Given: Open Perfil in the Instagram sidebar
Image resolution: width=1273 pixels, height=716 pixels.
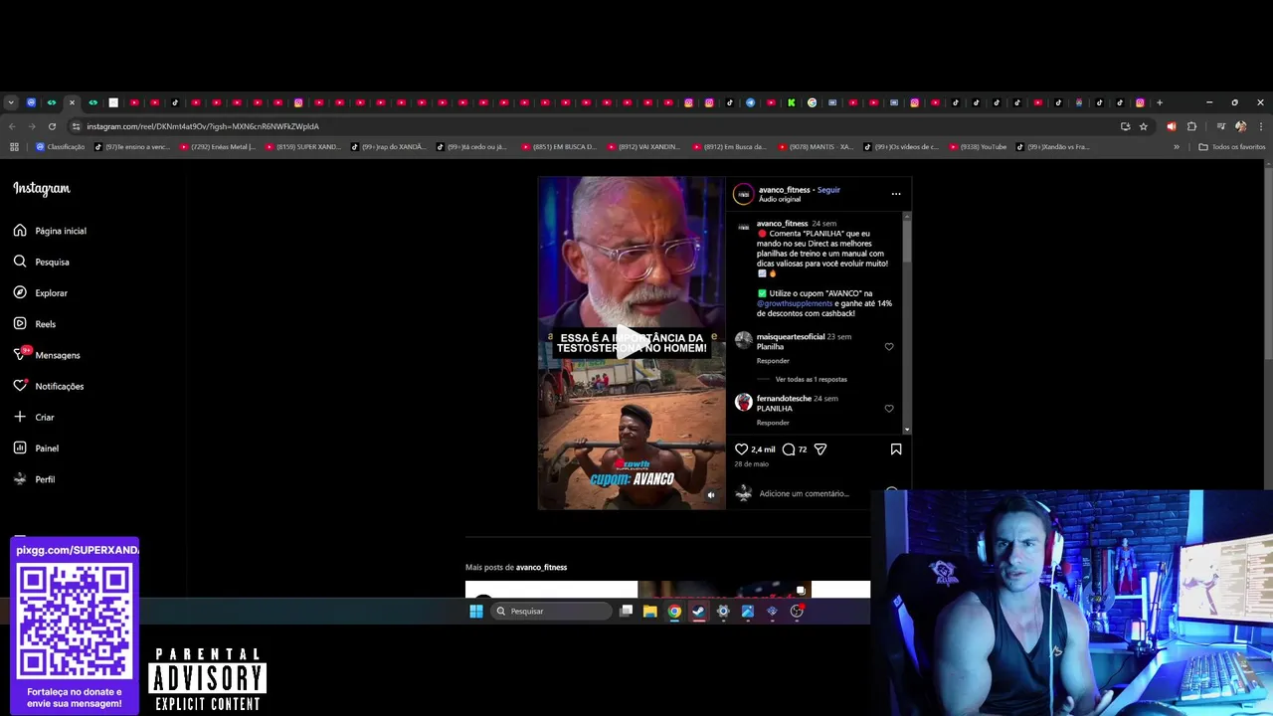Looking at the screenshot, I should coord(34,479).
